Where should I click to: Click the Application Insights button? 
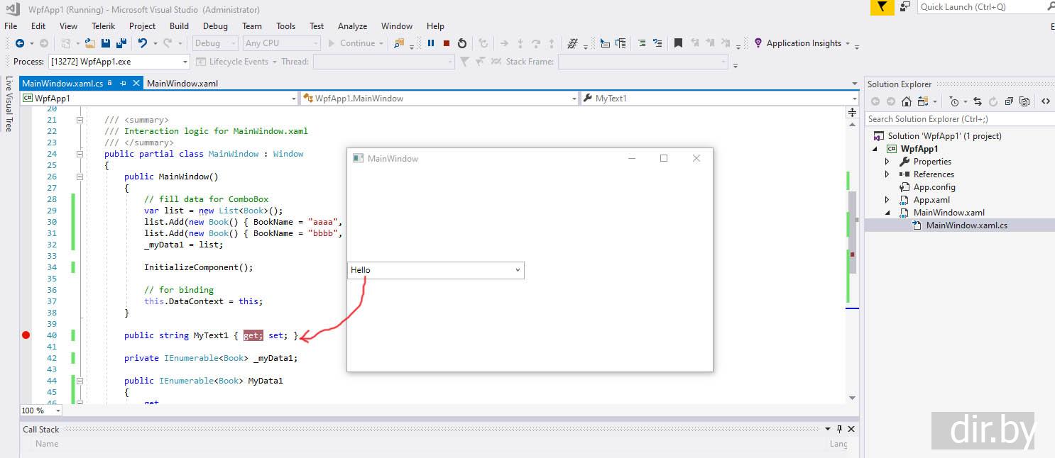point(802,43)
